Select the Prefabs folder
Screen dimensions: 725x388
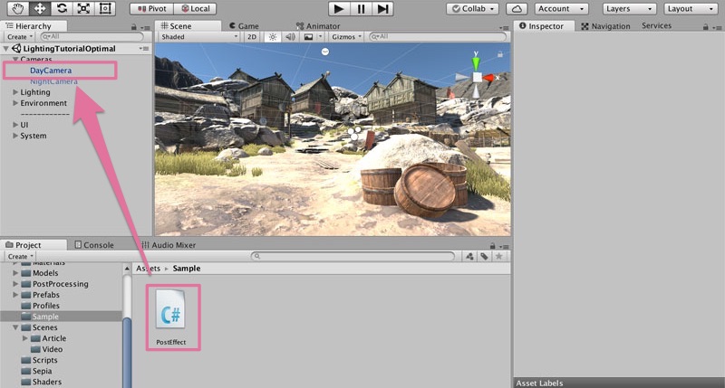coord(46,295)
